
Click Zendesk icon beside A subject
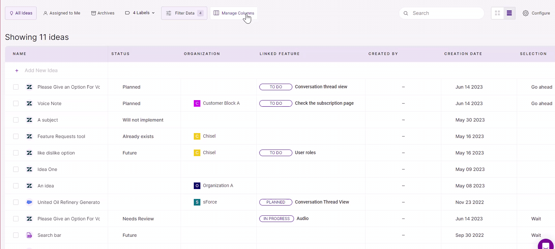pos(29,120)
